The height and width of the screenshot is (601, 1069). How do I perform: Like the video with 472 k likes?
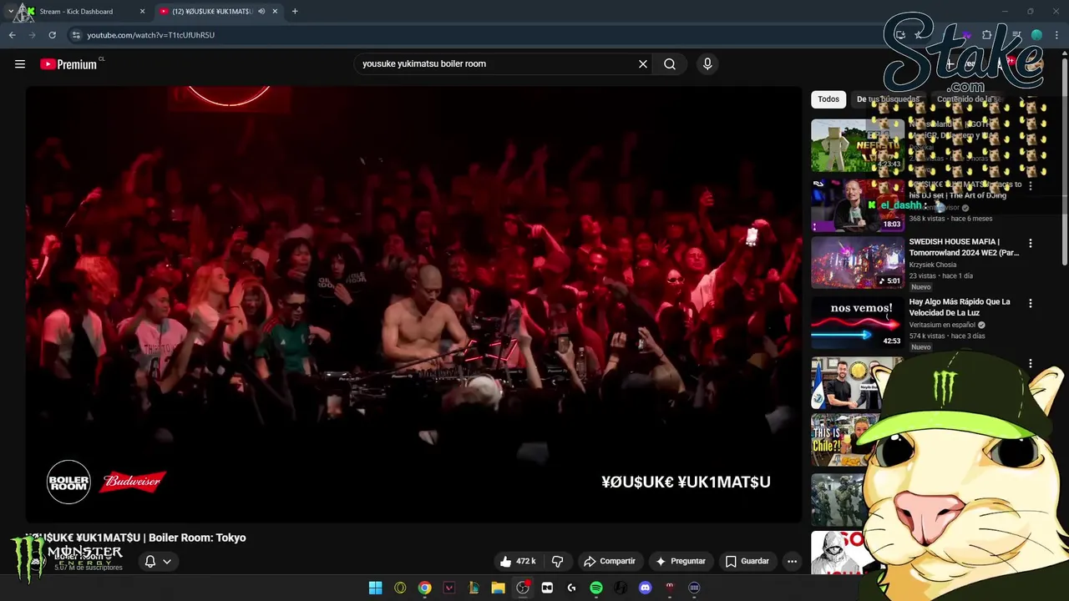tap(518, 562)
